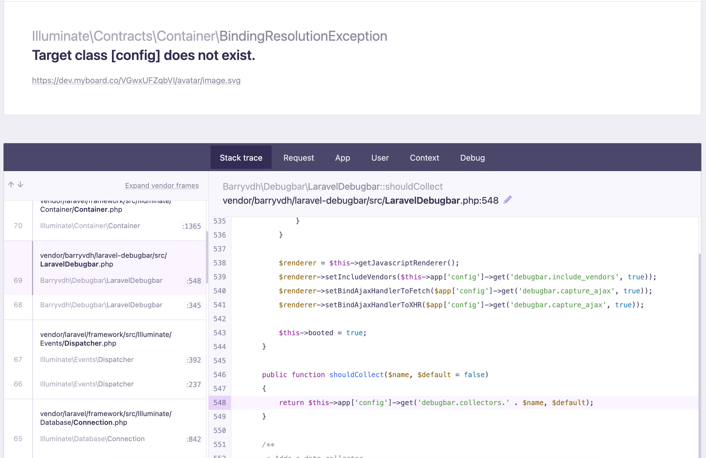Click highlighted code line 548
The image size is (706, 458).
coord(436,403)
